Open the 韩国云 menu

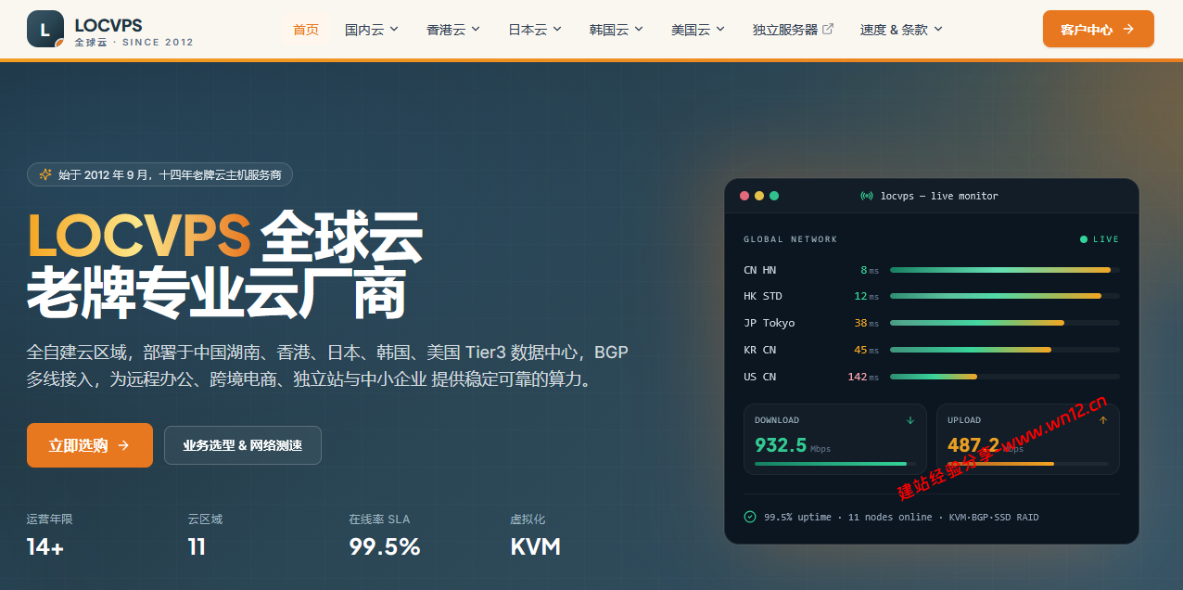(617, 30)
